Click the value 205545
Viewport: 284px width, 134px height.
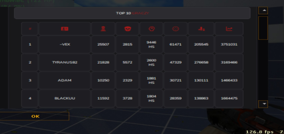[x=201, y=44]
